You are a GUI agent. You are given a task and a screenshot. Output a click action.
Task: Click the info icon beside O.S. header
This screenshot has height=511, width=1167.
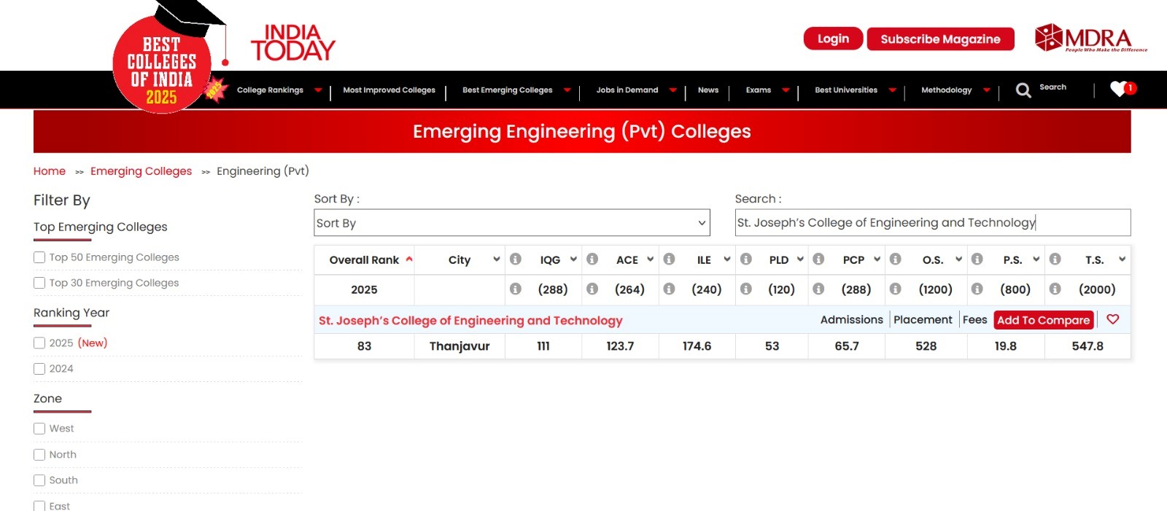(x=896, y=260)
